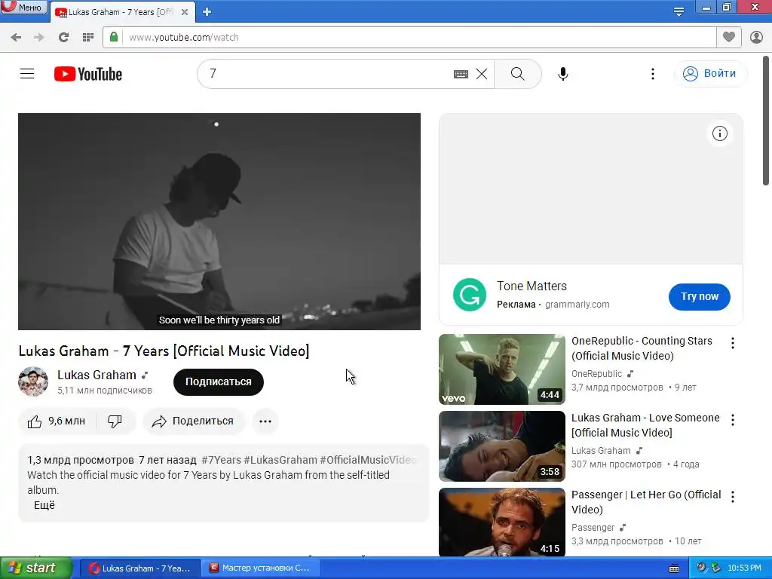This screenshot has height=579, width=772.
Task: Open the Grammarly logo in ad
Action: coord(470,295)
